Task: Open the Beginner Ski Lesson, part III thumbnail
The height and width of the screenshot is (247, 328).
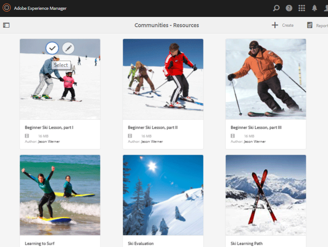Action: click(x=266, y=79)
